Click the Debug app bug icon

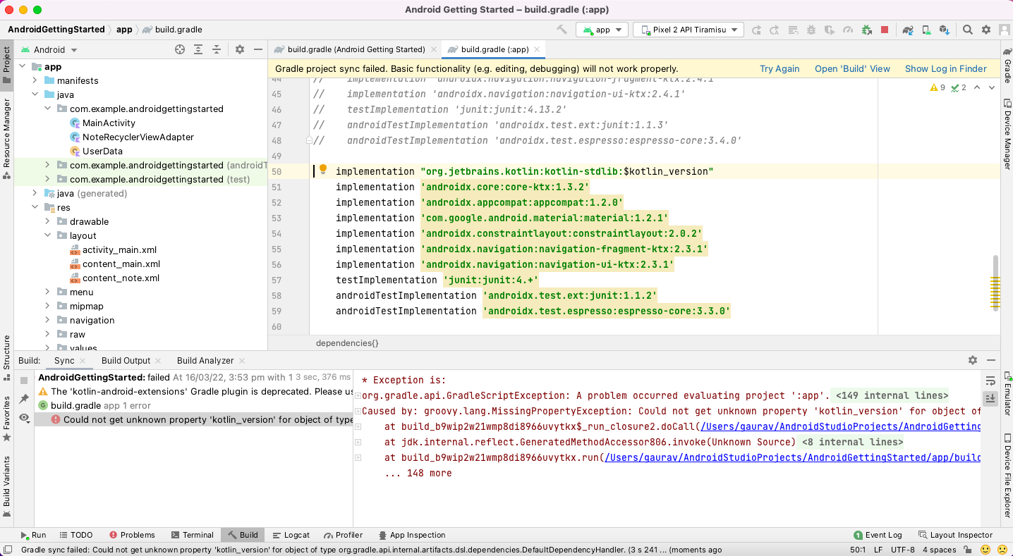[x=811, y=30]
